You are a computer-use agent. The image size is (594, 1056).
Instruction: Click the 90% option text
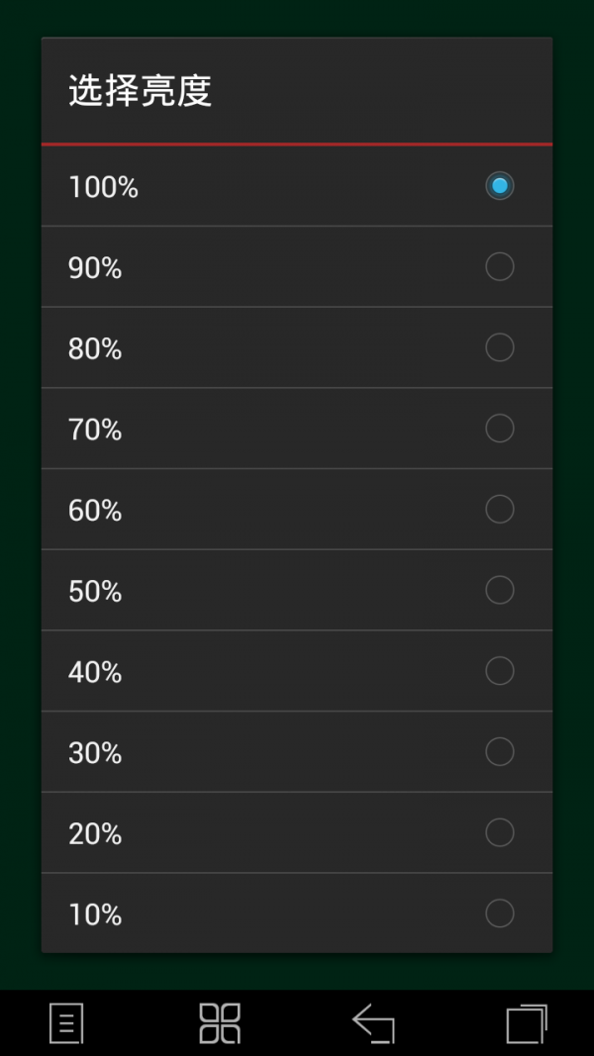pos(95,268)
